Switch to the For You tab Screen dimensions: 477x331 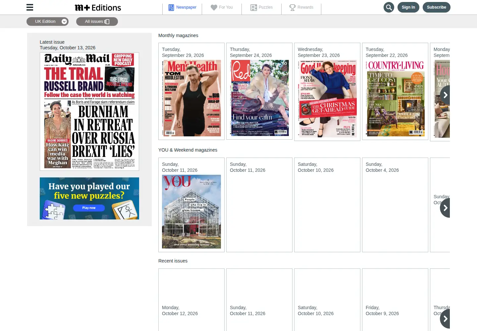pyautogui.click(x=222, y=7)
